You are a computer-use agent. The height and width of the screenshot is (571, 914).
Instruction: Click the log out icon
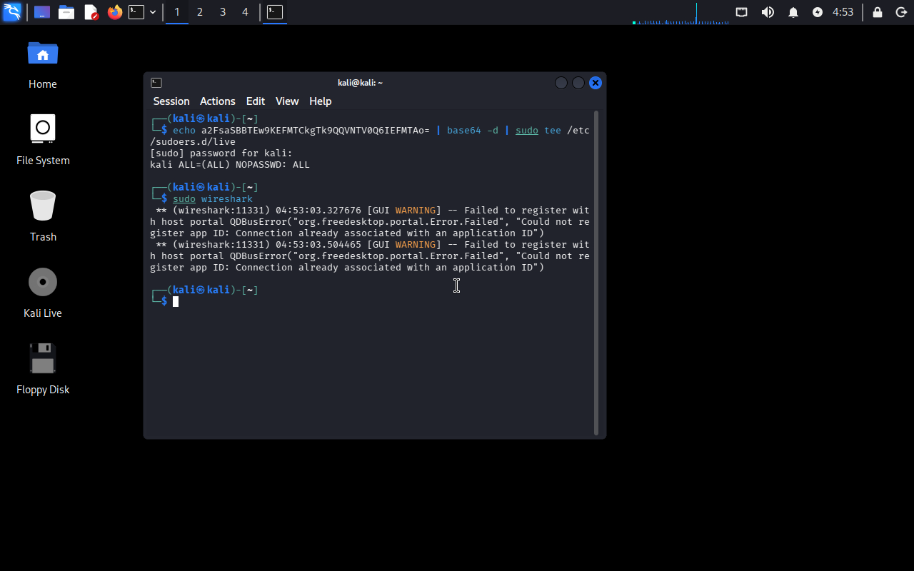[901, 12]
